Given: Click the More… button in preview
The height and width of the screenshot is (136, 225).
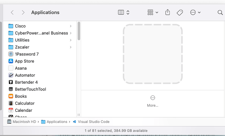Looking at the screenshot, I should (153, 101).
